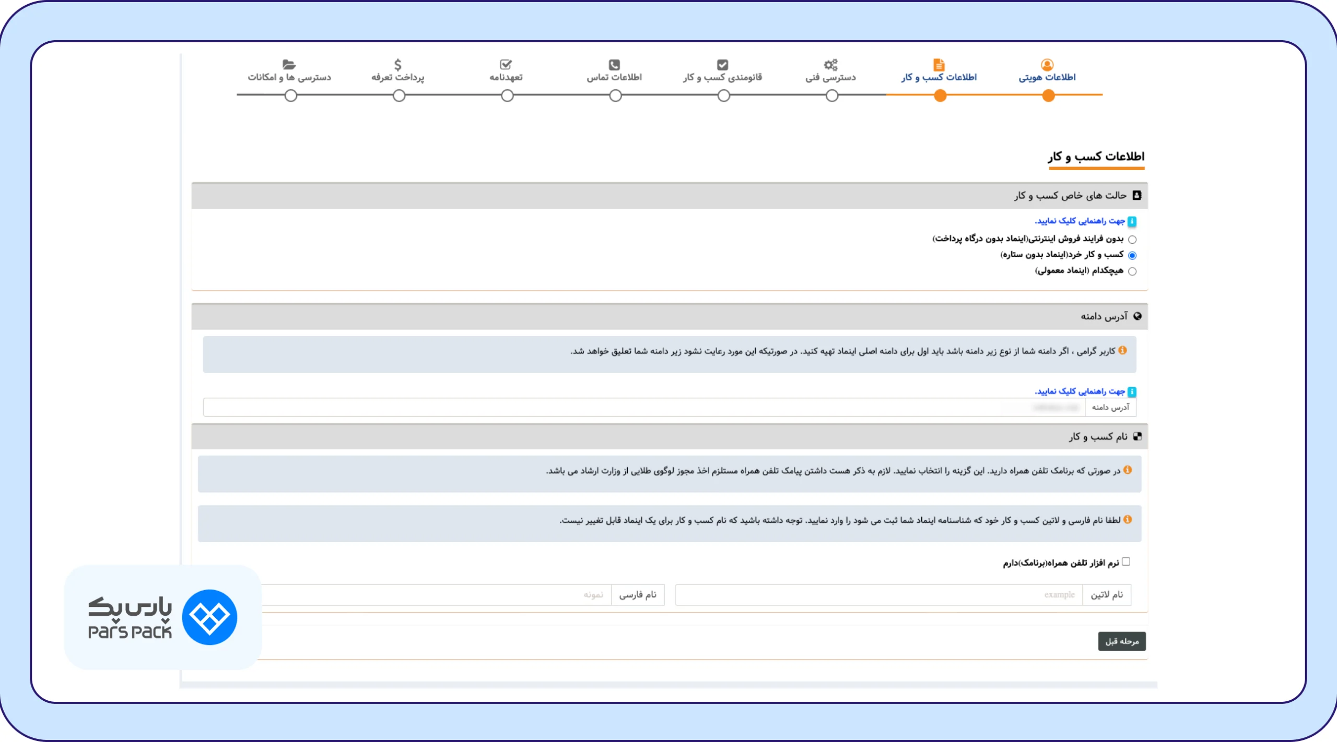
Task: Click the اطلاعات کسب و کار page heading
Action: tap(1096, 157)
